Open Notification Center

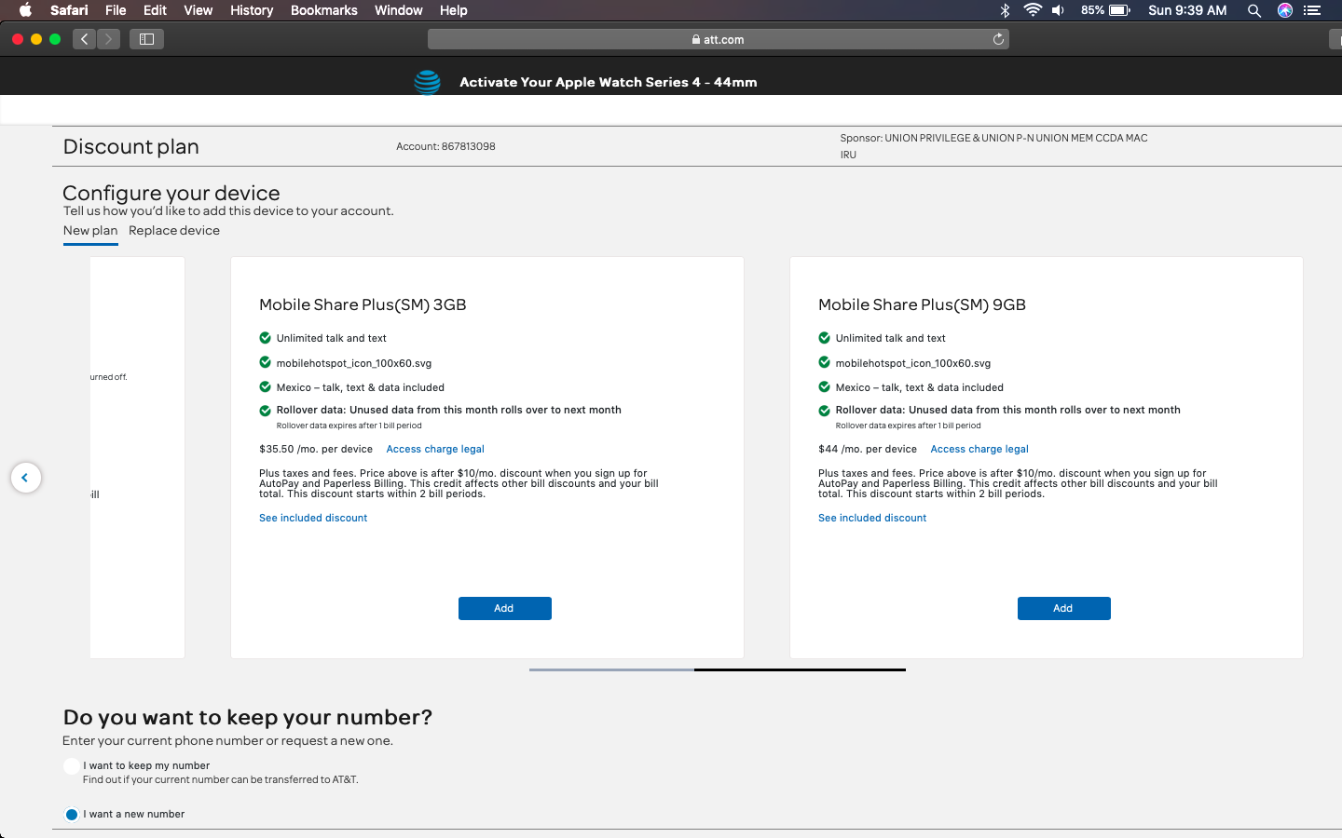[1312, 10]
